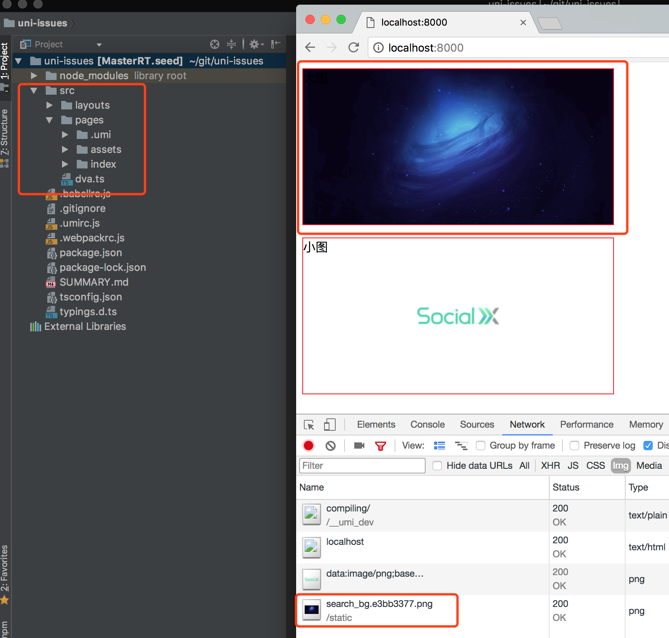
Task: Check Hide data URLs
Action: [x=437, y=465]
